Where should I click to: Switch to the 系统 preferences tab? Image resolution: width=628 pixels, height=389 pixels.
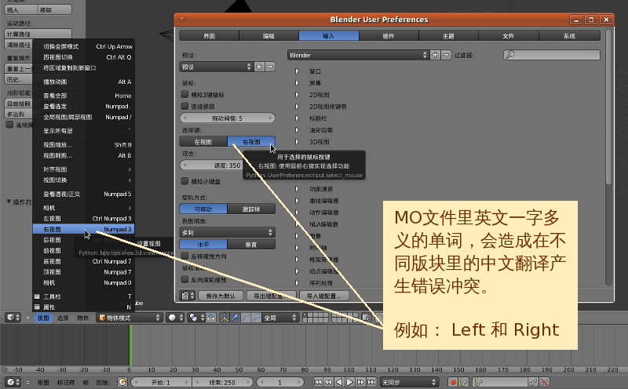click(x=569, y=35)
